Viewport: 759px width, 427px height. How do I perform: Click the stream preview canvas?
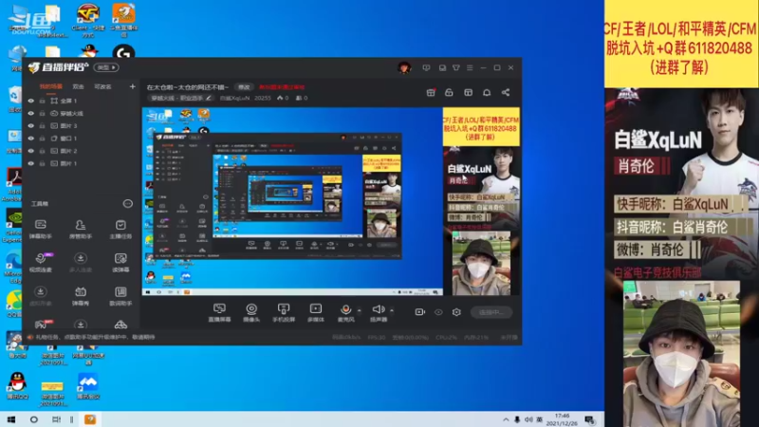point(331,201)
